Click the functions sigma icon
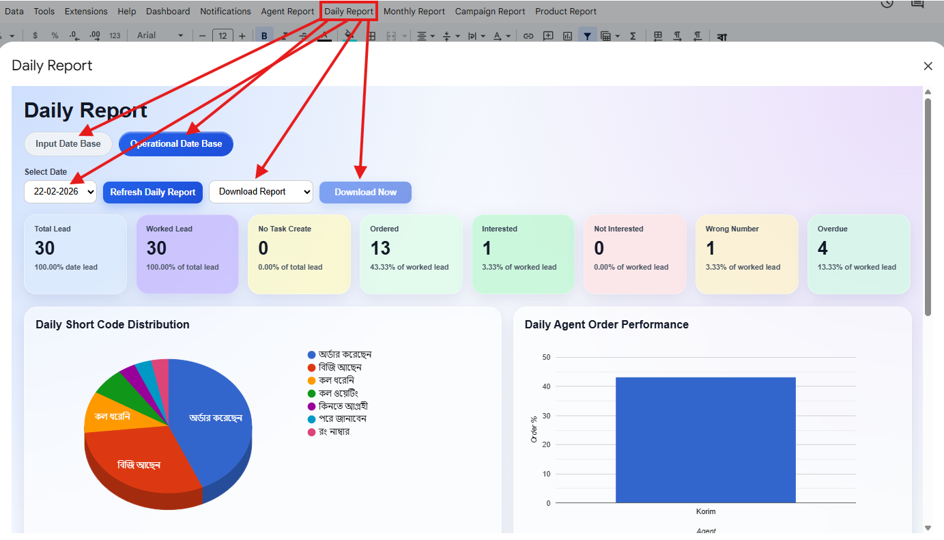The height and width of the screenshot is (540, 944). (633, 35)
